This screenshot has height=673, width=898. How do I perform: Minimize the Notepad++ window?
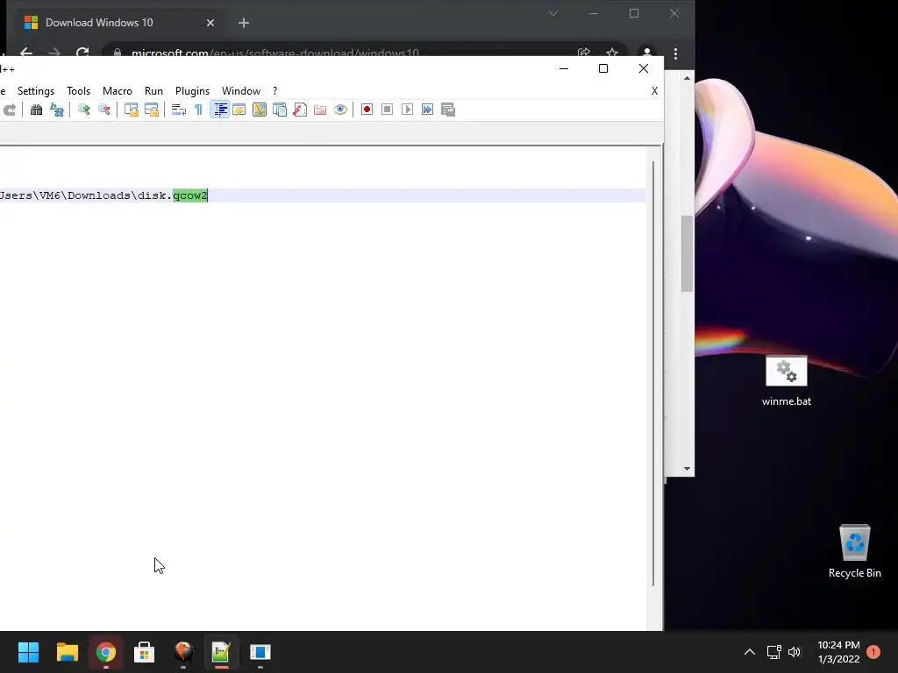click(x=564, y=68)
